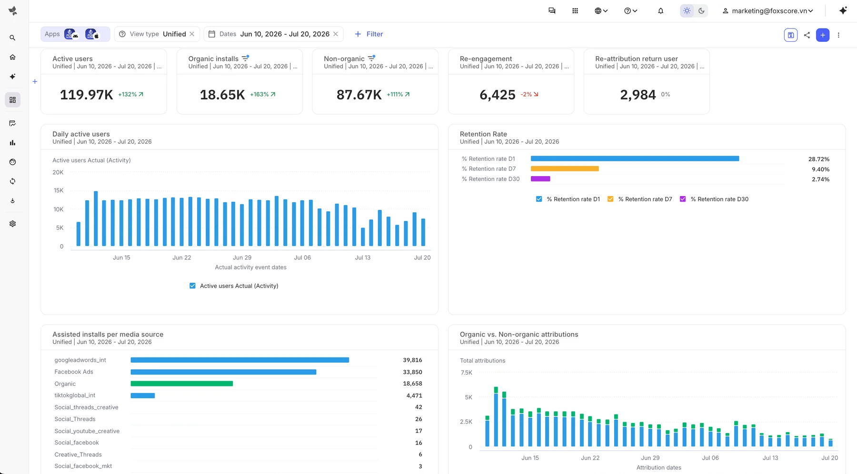Open the three-dot more options menu
Image resolution: width=857 pixels, height=474 pixels.
coord(838,35)
